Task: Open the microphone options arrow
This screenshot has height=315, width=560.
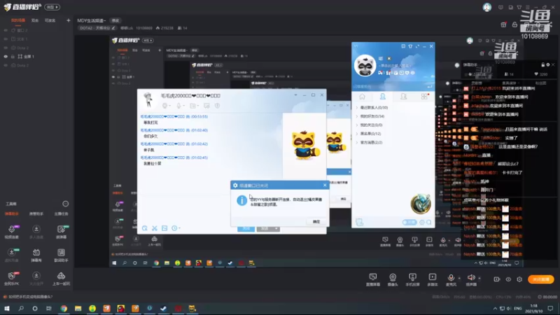Action: [x=460, y=278]
